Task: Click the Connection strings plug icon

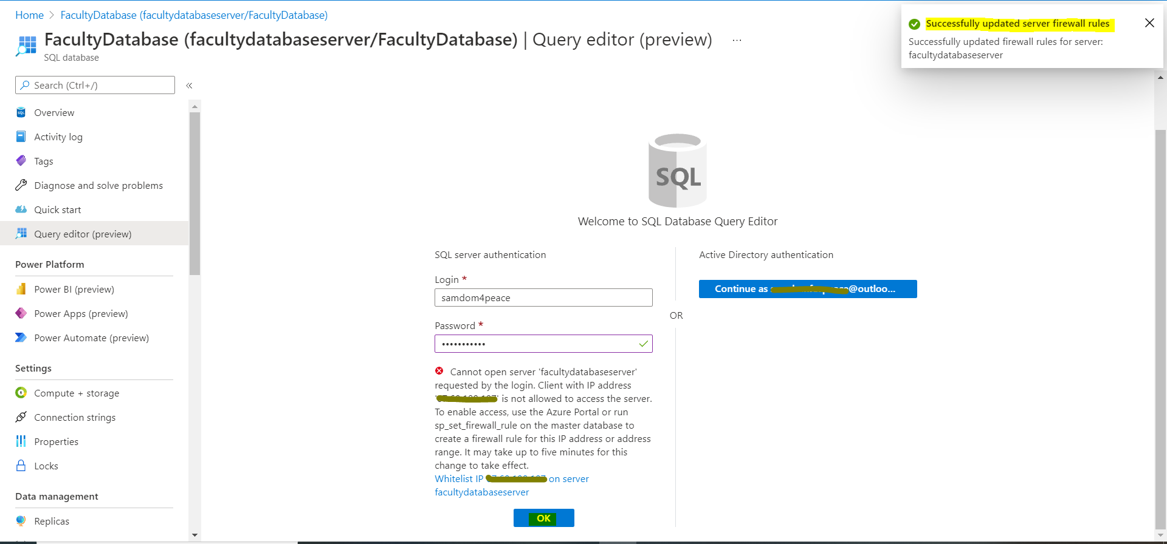Action: (21, 417)
